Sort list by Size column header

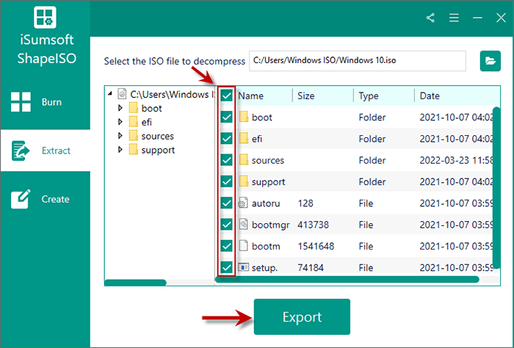[322, 96]
